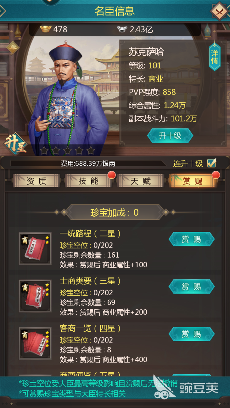Tap the silver ingot currency icon
Image resolution: width=230 pixels, height=408 pixels.
(122, 30)
